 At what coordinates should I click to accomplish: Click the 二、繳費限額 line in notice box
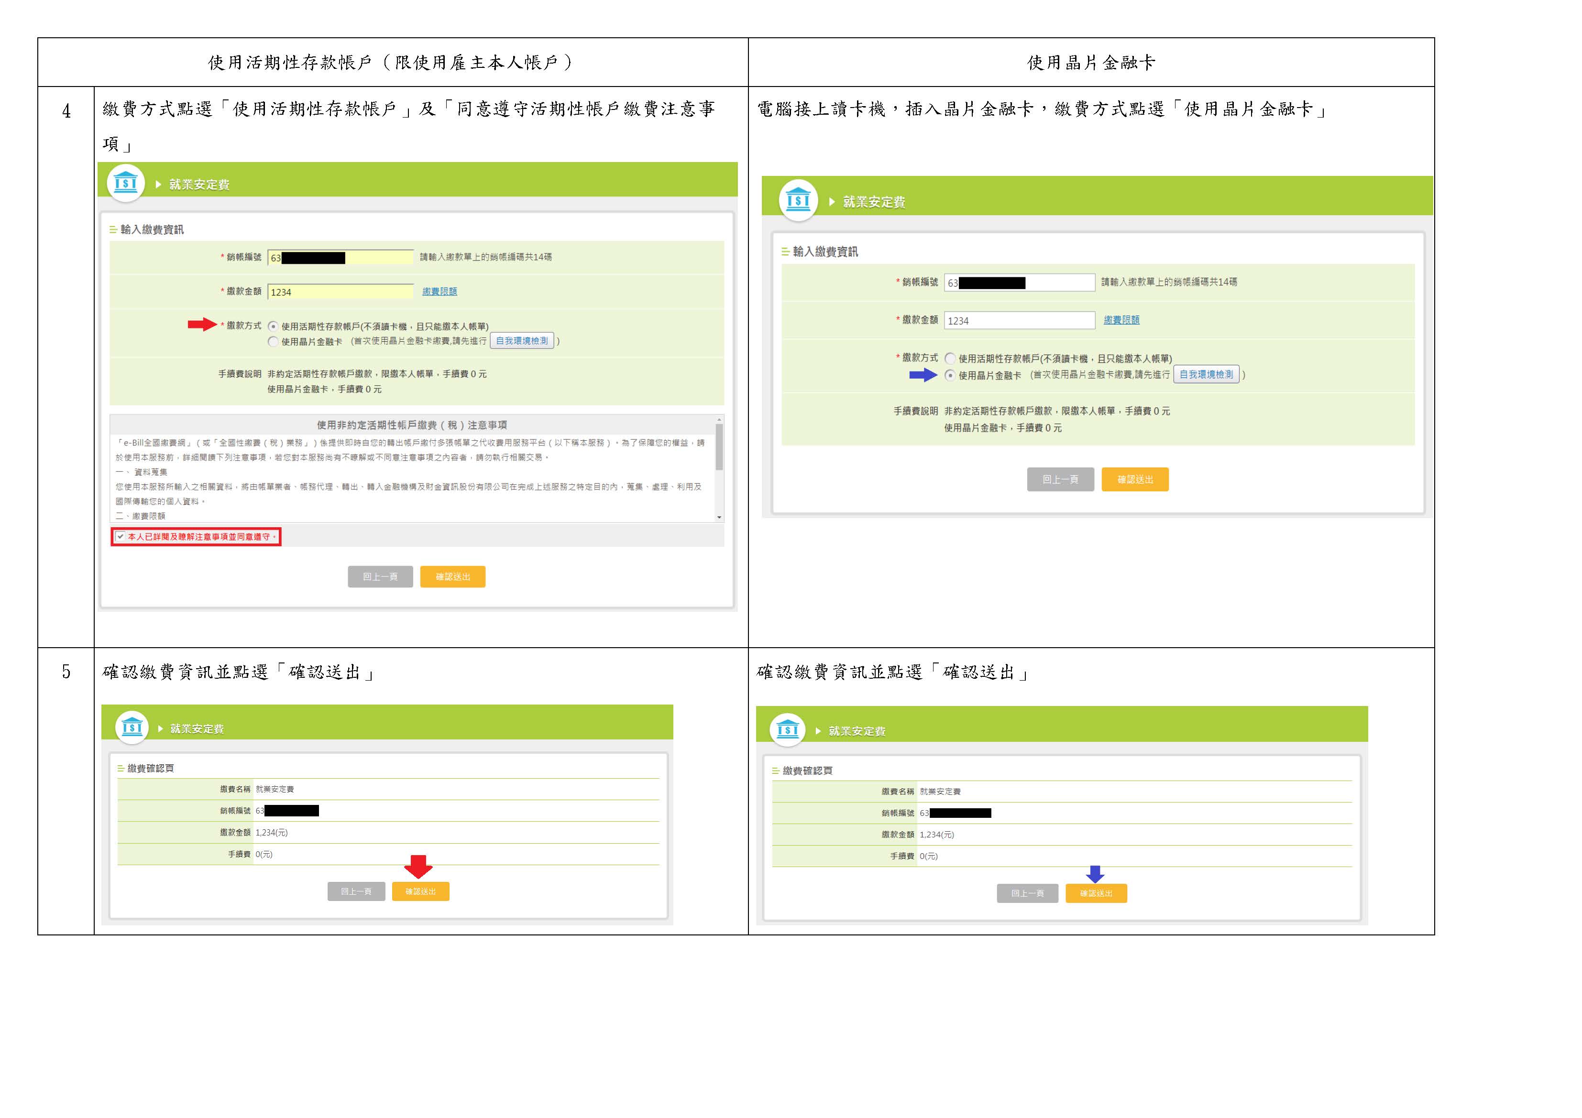[141, 516]
